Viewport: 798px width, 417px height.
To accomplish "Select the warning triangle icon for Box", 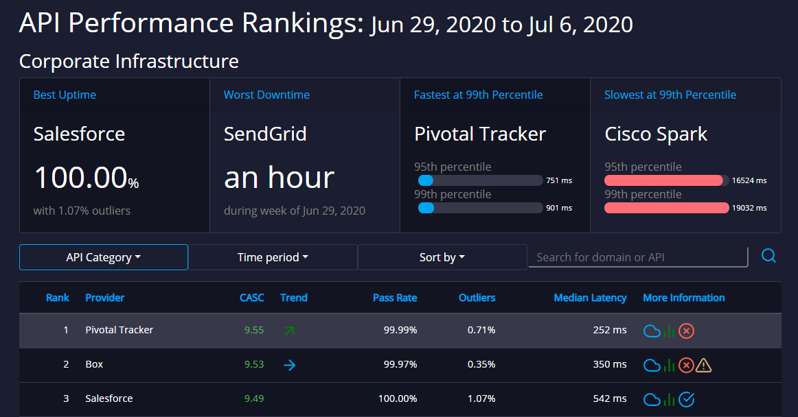I will pos(704,365).
